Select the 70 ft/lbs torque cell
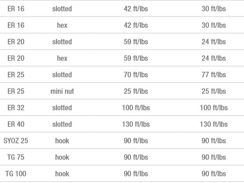The height and width of the screenshot is (183, 244). tap(136, 75)
